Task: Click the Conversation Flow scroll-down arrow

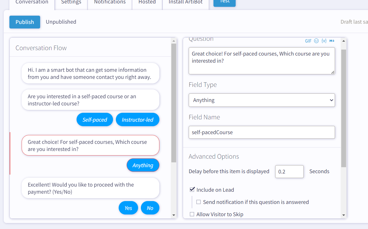Action: click(x=174, y=215)
